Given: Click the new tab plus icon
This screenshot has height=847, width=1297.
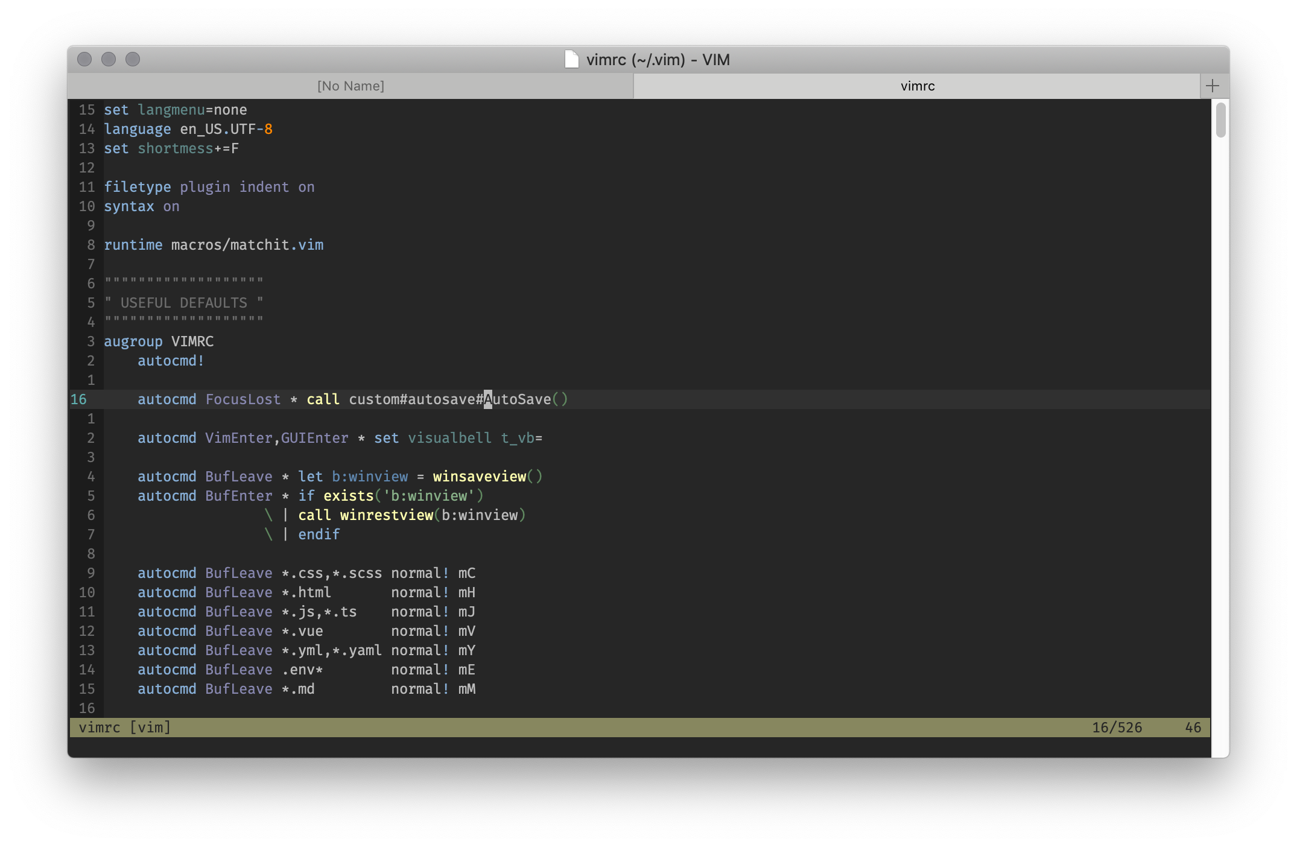Looking at the screenshot, I should coord(1213,86).
